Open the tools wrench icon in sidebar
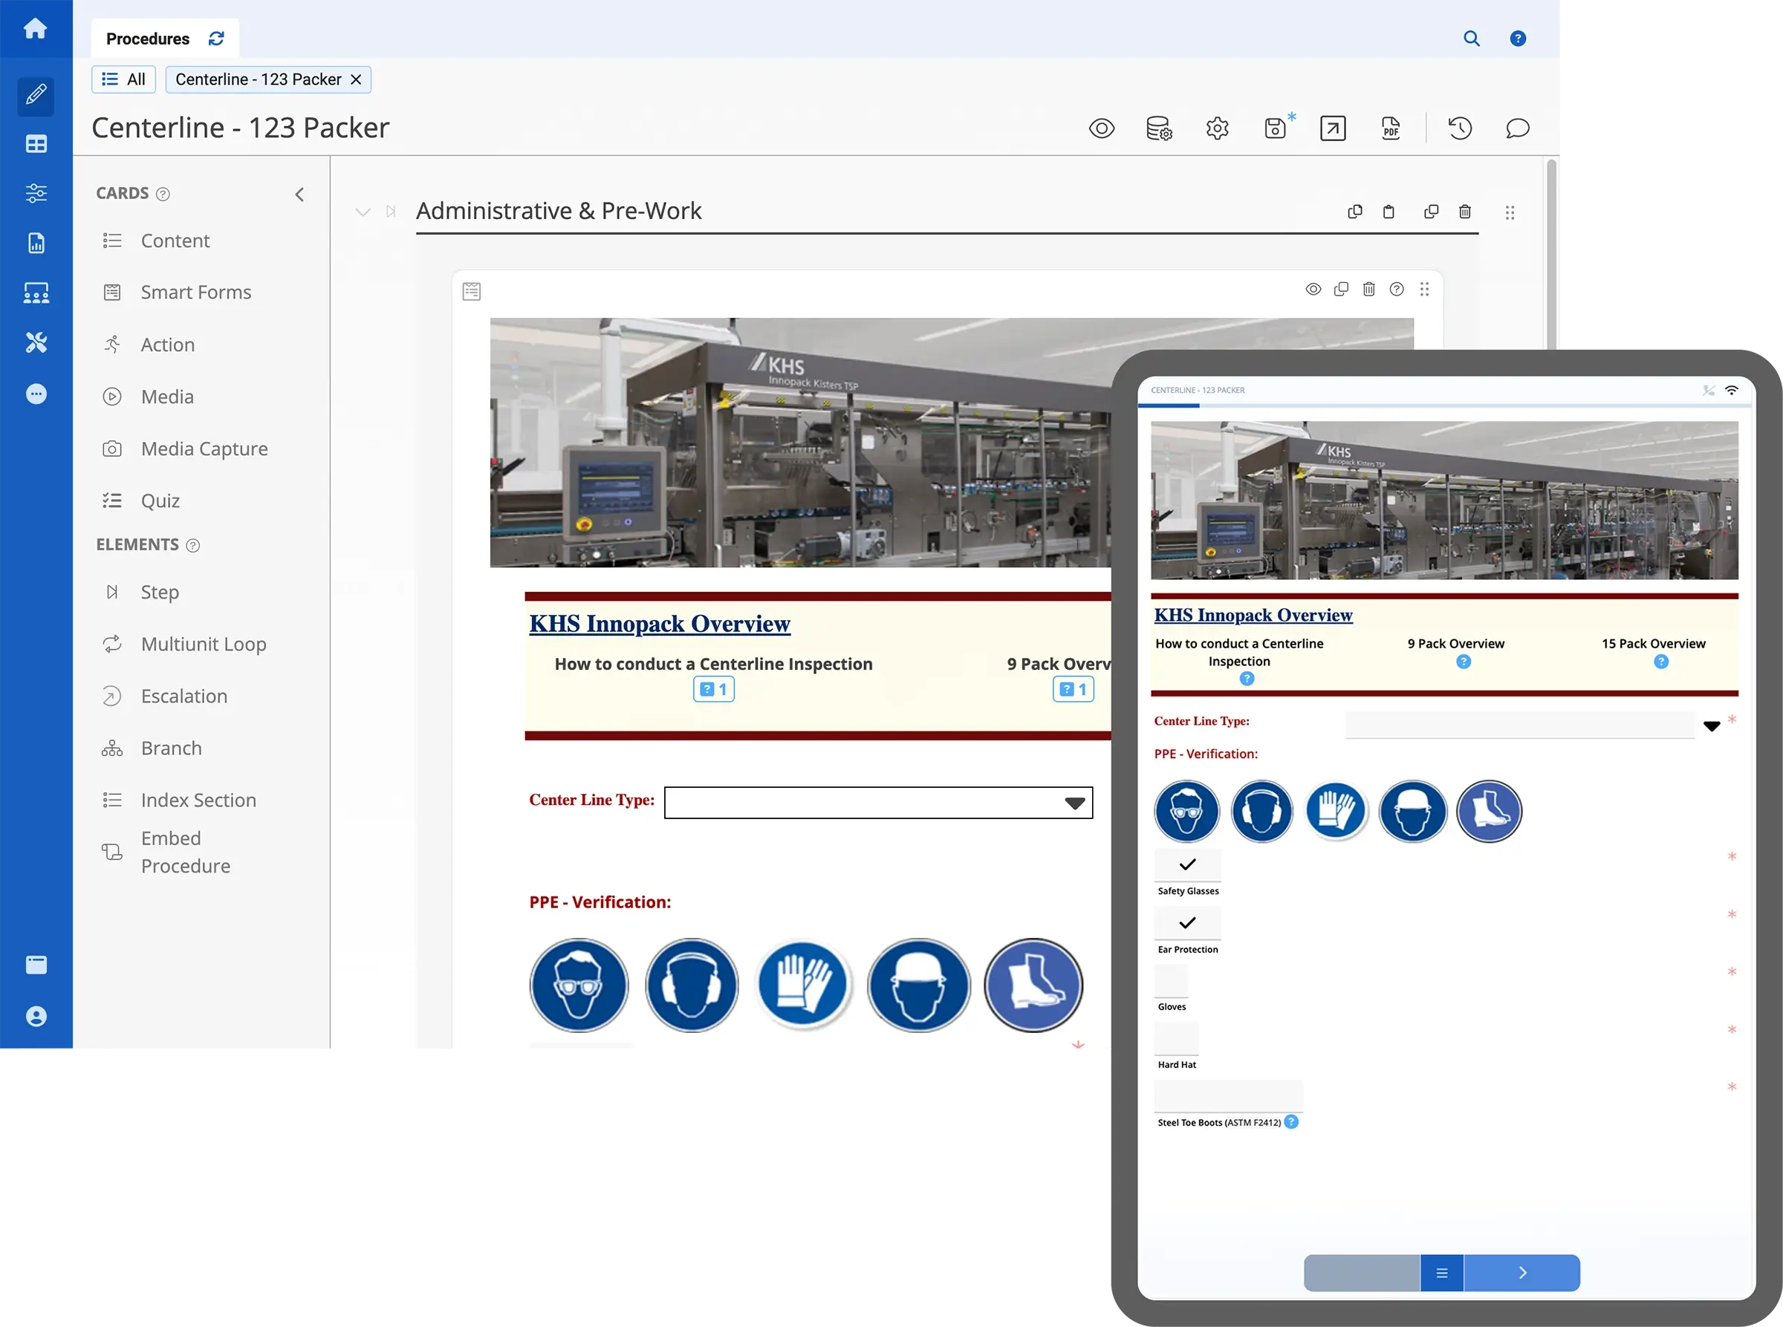The image size is (1783, 1327). (36, 343)
